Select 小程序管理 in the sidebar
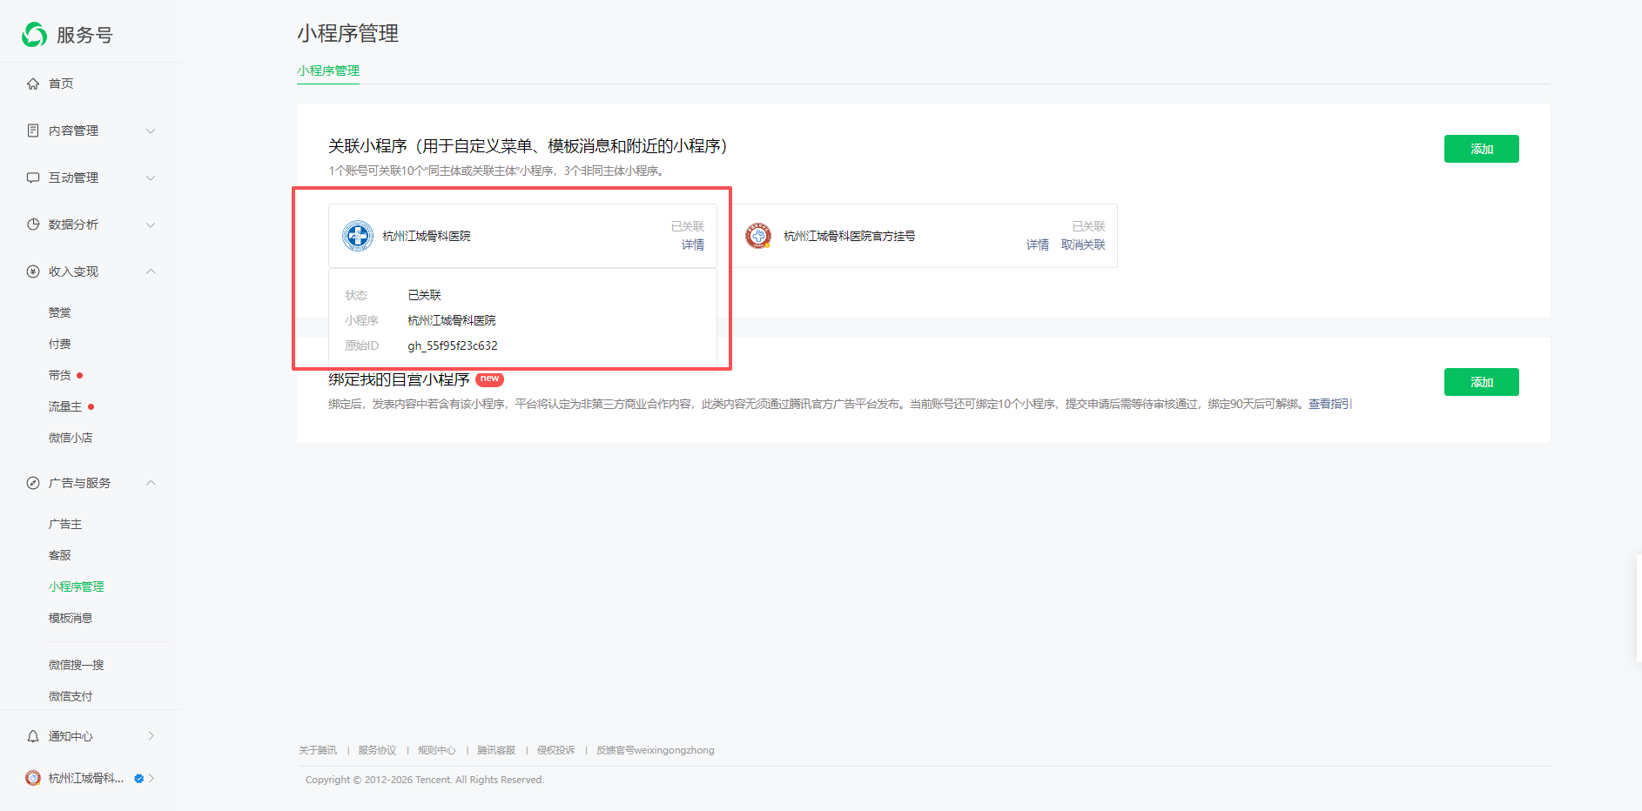Image resolution: width=1642 pixels, height=811 pixels. (x=77, y=586)
